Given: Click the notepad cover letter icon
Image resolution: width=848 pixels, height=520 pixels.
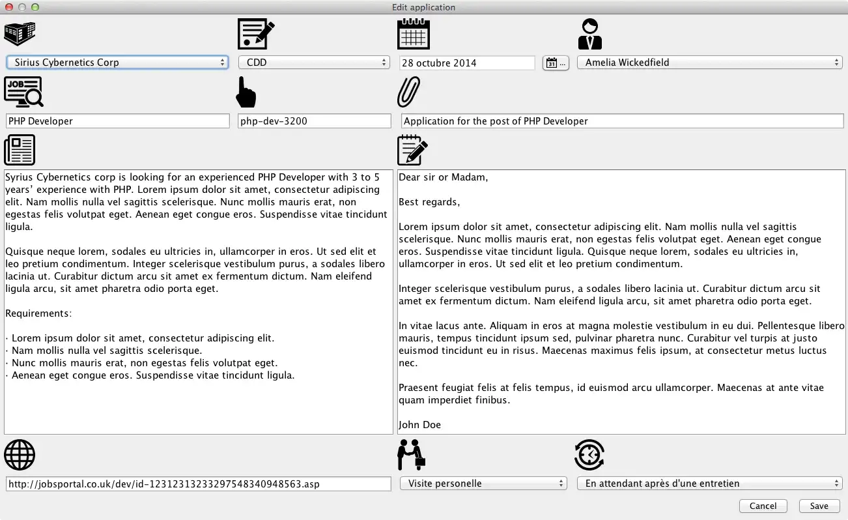Looking at the screenshot, I should click(x=413, y=150).
